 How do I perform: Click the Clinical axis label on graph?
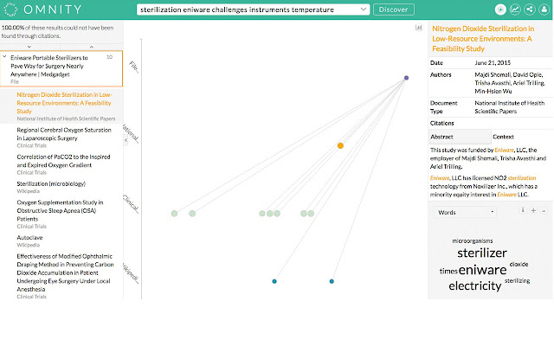pyautogui.click(x=131, y=203)
